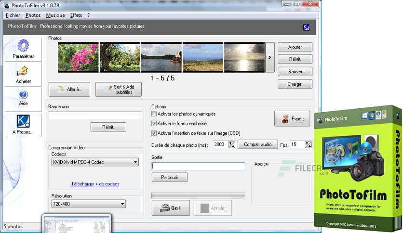Click the Acheter star icon
This screenshot has height=233, width=403.
pyautogui.click(x=23, y=71)
